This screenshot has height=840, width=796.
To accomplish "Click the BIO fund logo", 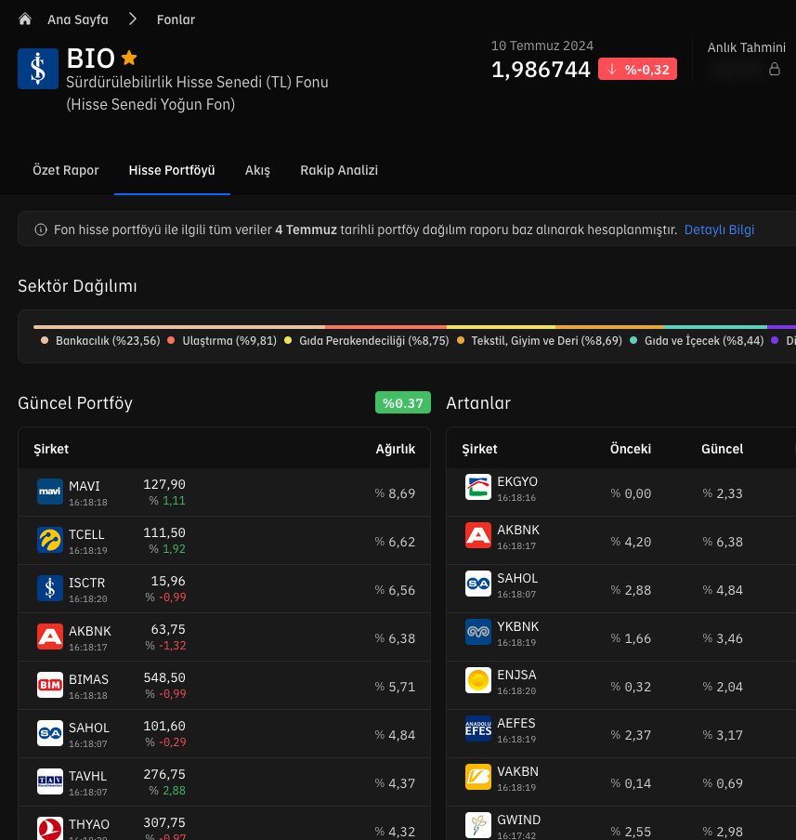I will click(38, 69).
